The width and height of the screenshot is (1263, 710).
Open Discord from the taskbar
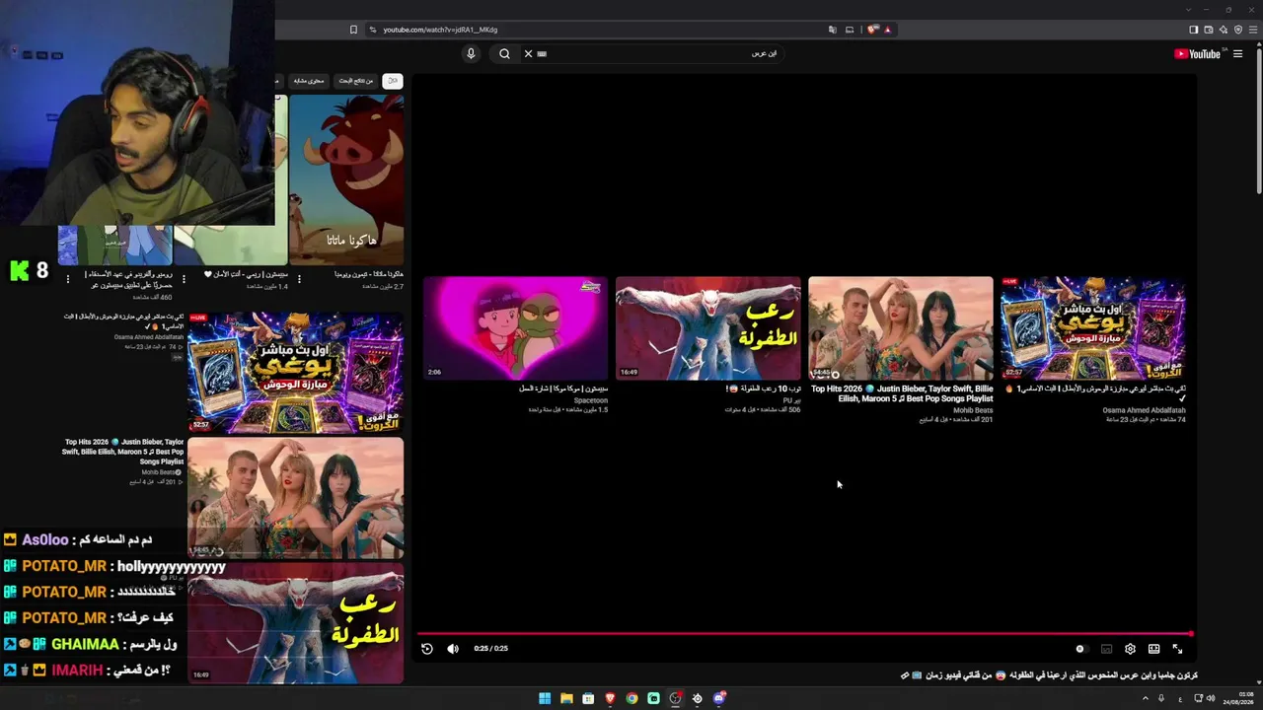click(x=719, y=698)
